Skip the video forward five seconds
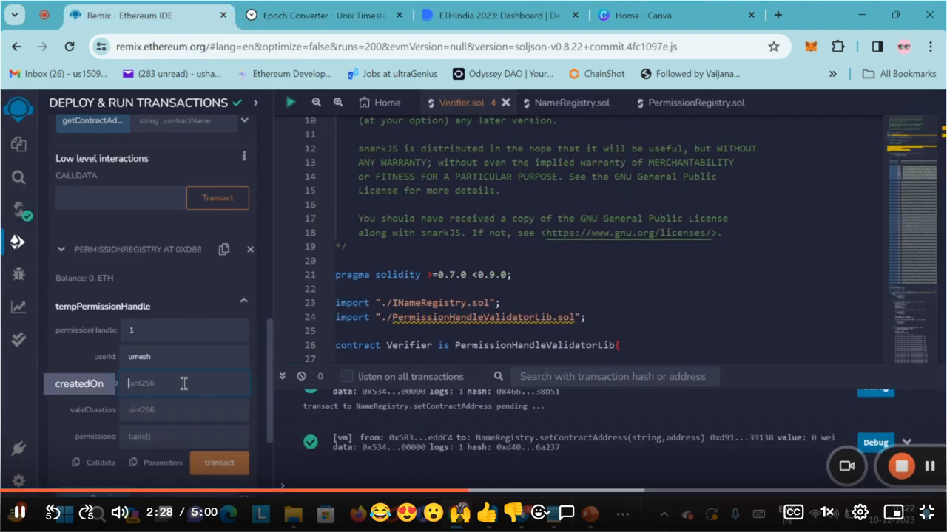This screenshot has height=532, width=947. click(x=87, y=511)
